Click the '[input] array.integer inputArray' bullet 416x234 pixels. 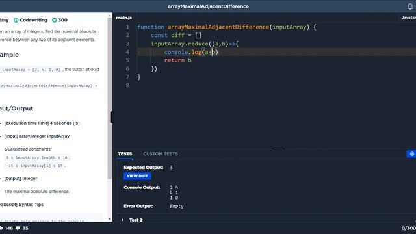pyautogui.click(x=37, y=136)
